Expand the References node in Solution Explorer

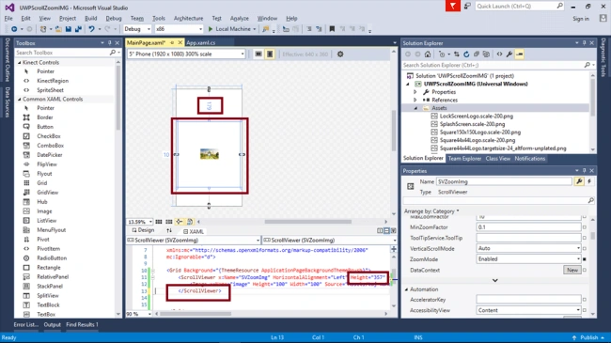tap(415, 101)
